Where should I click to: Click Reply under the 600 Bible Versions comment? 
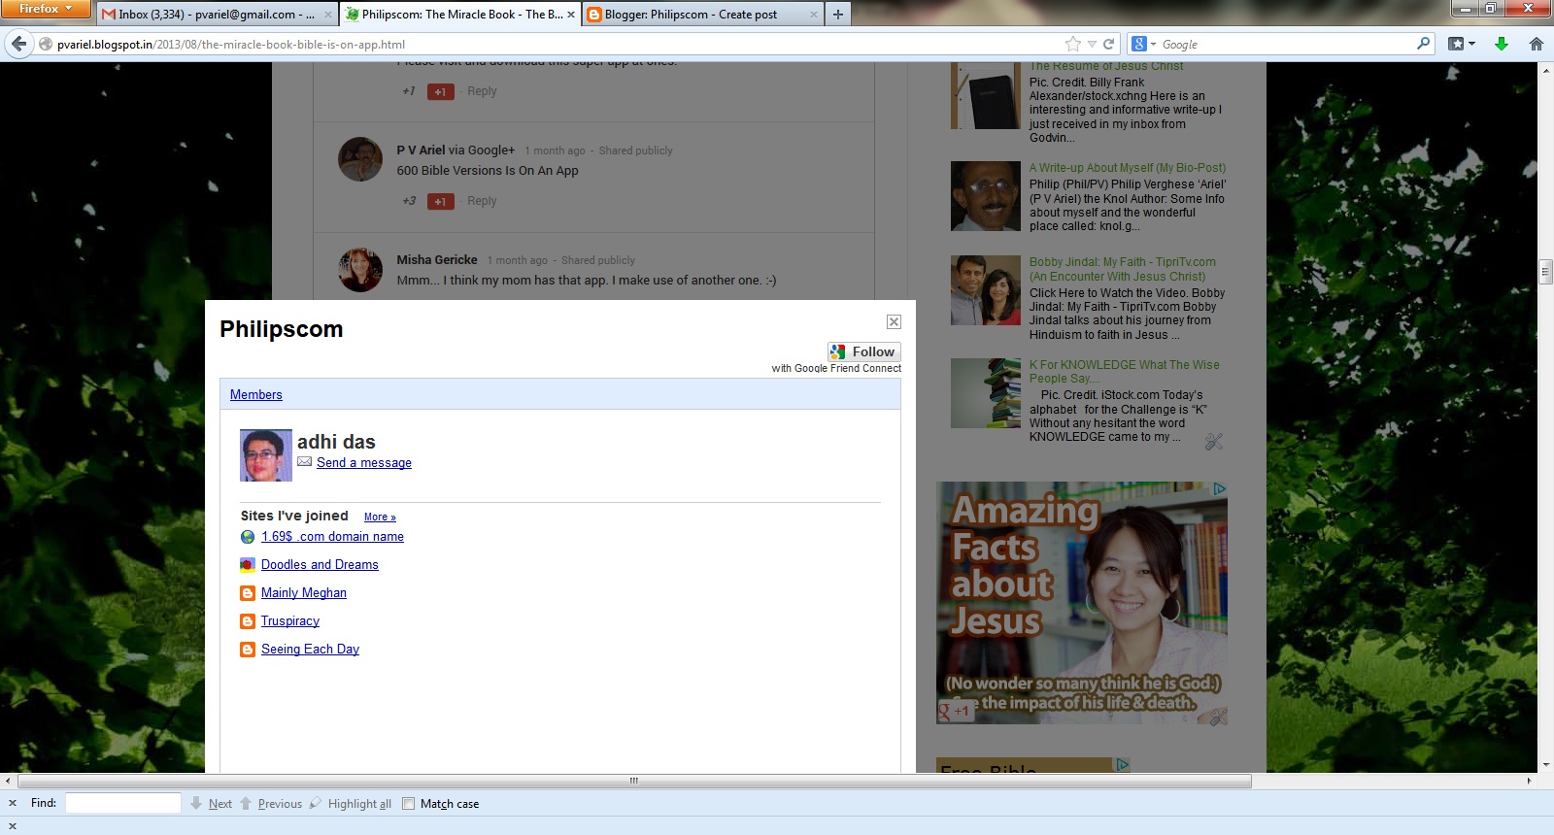point(482,201)
